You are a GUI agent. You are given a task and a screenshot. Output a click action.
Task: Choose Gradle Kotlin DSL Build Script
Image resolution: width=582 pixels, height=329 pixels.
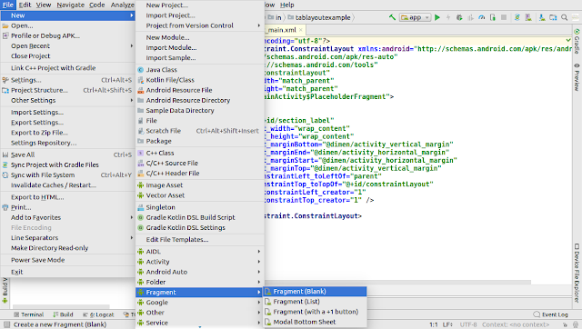(x=200, y=217)
